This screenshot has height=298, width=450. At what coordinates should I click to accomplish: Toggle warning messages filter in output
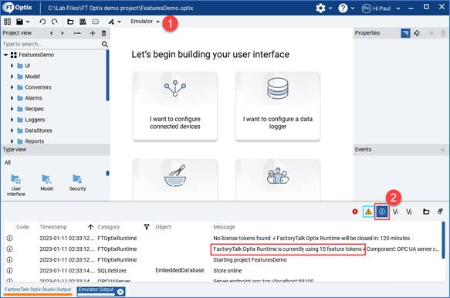(x=368, y=212)
